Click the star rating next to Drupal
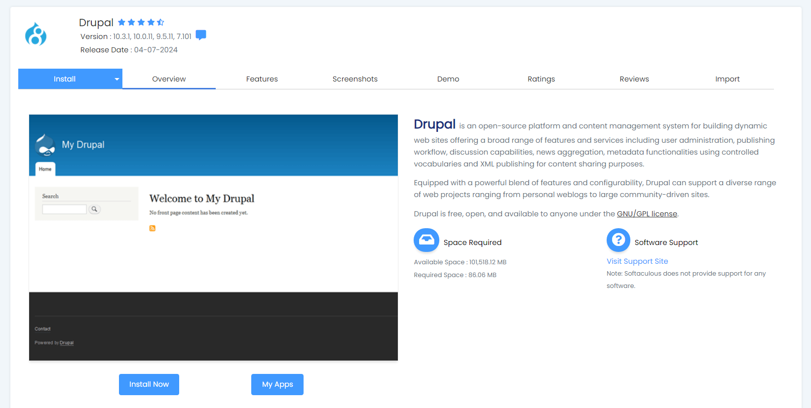 141,22
